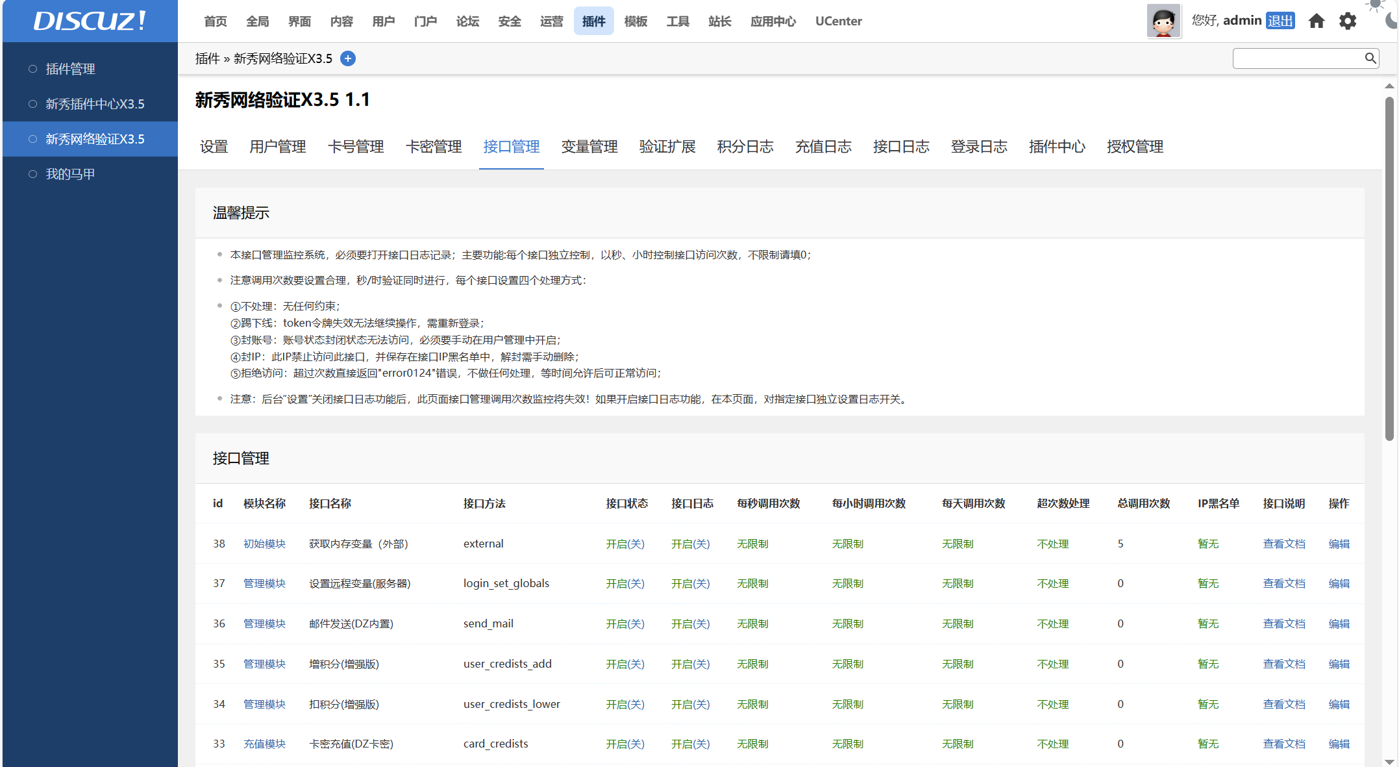This screenshot has height=767, width=1399.
Task: Open the 应用中心 menu
Action: [773, 21]
